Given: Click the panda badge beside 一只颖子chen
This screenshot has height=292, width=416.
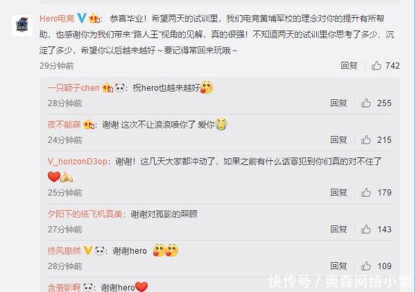Looking at the screenshot, I should click(120, 87).
